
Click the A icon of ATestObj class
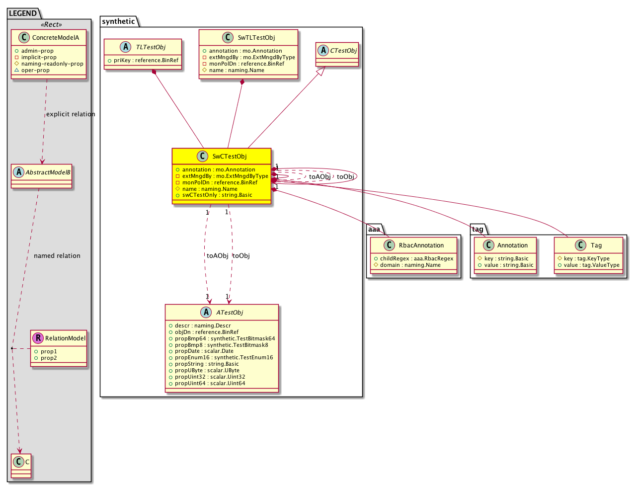tap(206, 313)
